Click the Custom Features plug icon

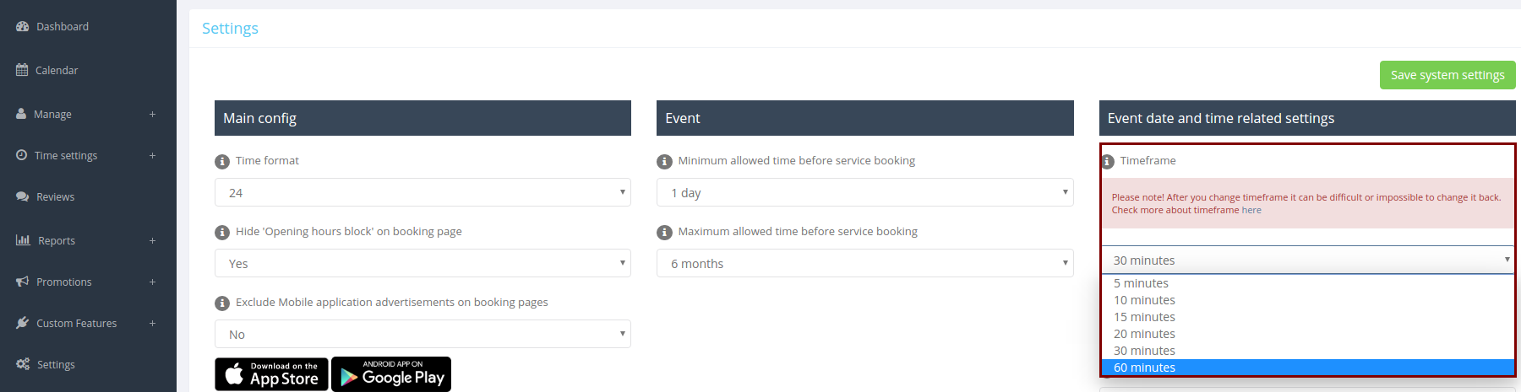(x=23, y=323)
